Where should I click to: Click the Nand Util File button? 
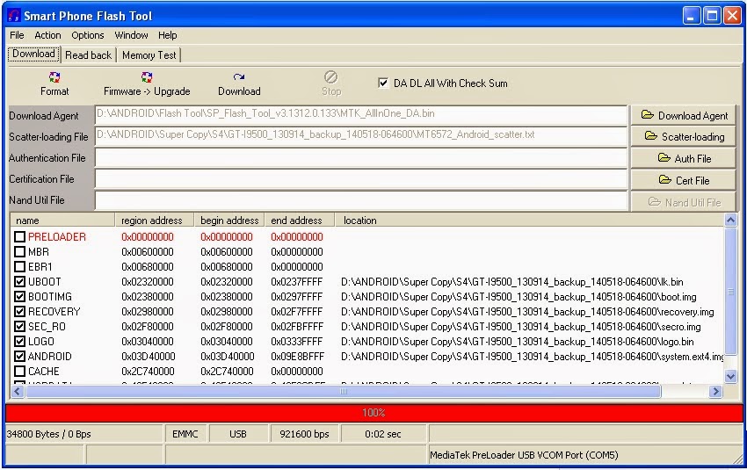pyautogui.click(x=683, y=202)
